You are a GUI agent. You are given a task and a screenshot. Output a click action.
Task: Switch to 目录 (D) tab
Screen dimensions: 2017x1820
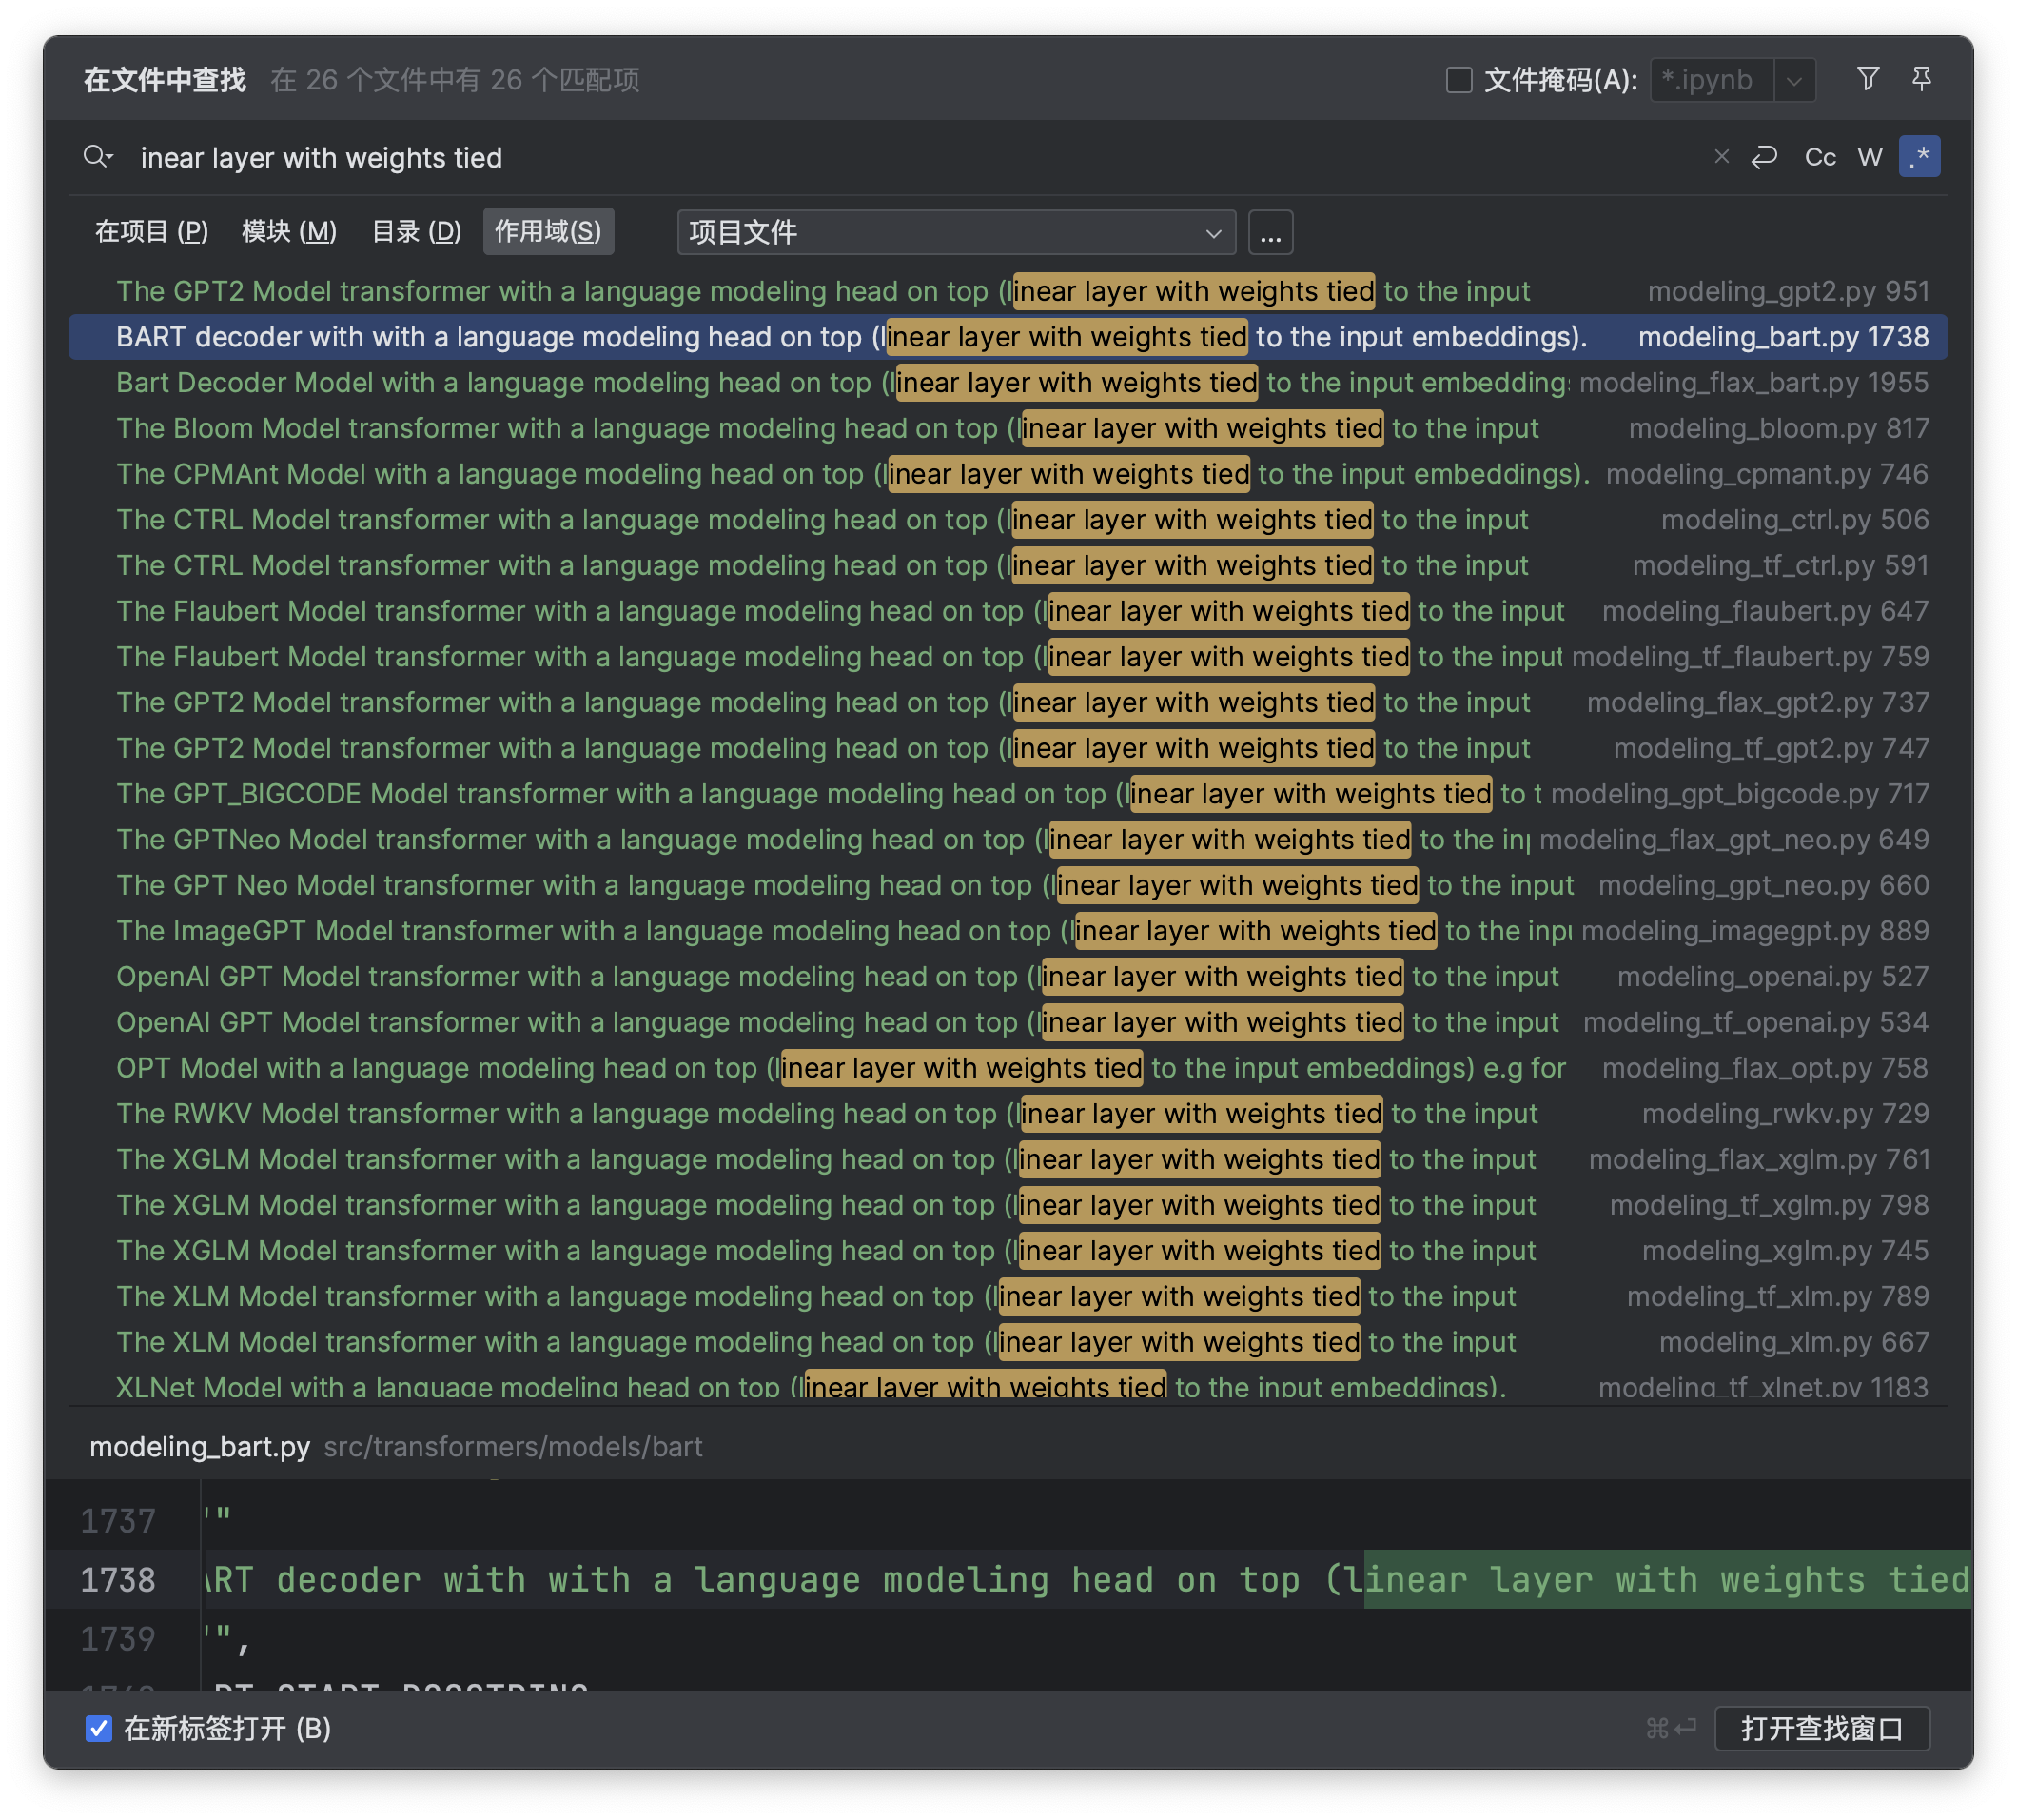pos(416,232)
